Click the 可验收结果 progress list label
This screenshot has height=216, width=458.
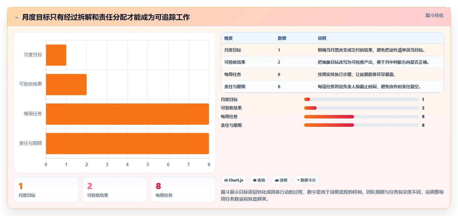click(231, 108)
